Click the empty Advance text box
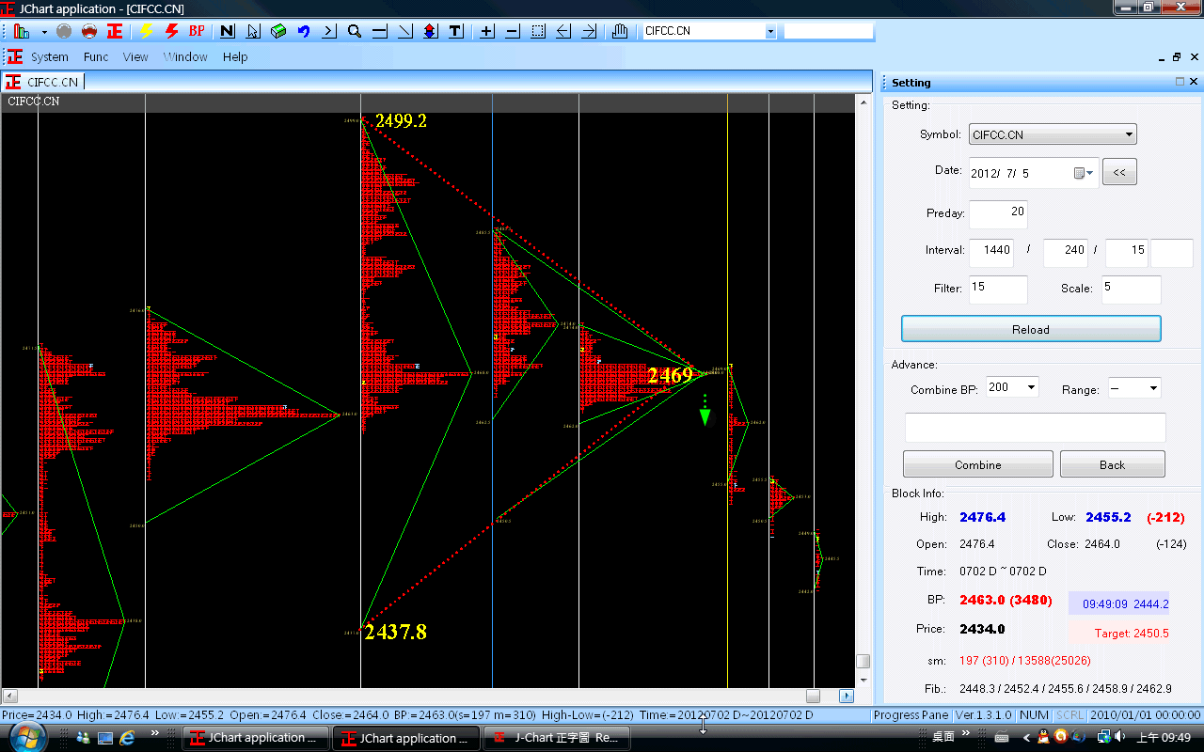This screenshot has width=1204, height=752. tap(1035, 428)
